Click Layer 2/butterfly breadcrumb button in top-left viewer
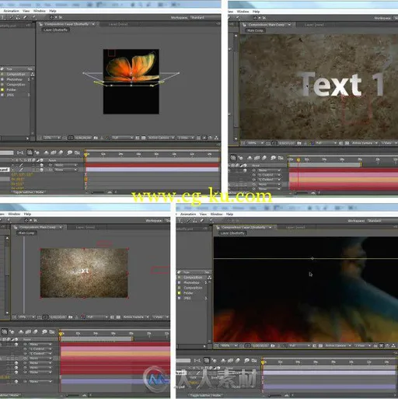This screenshot has width=398, height=399. (55, 30)
